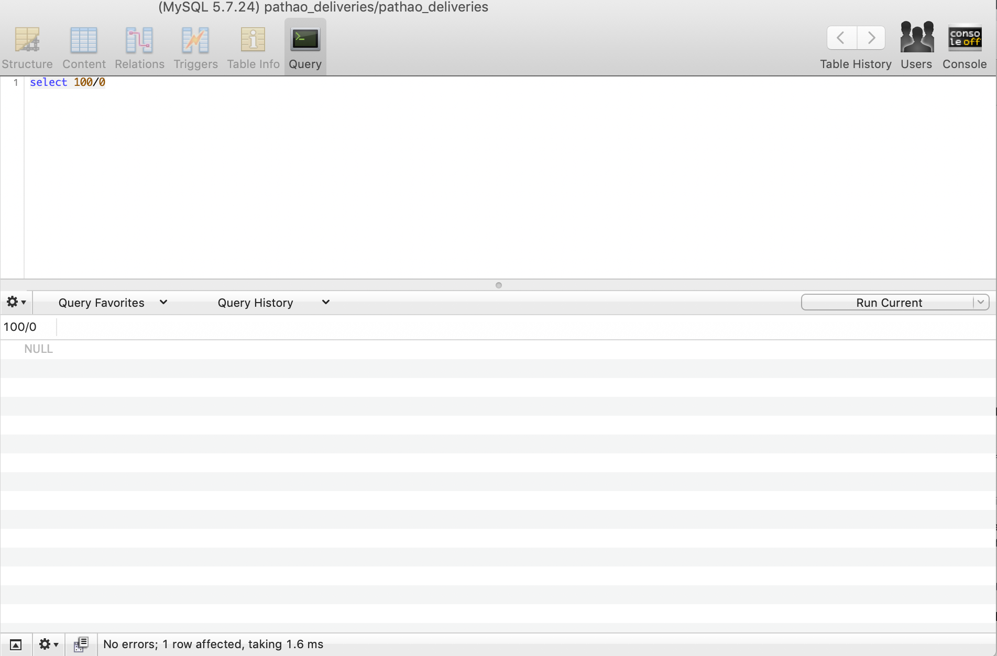Open the Content view
The image size is (997, 656).
click(84, 48)
